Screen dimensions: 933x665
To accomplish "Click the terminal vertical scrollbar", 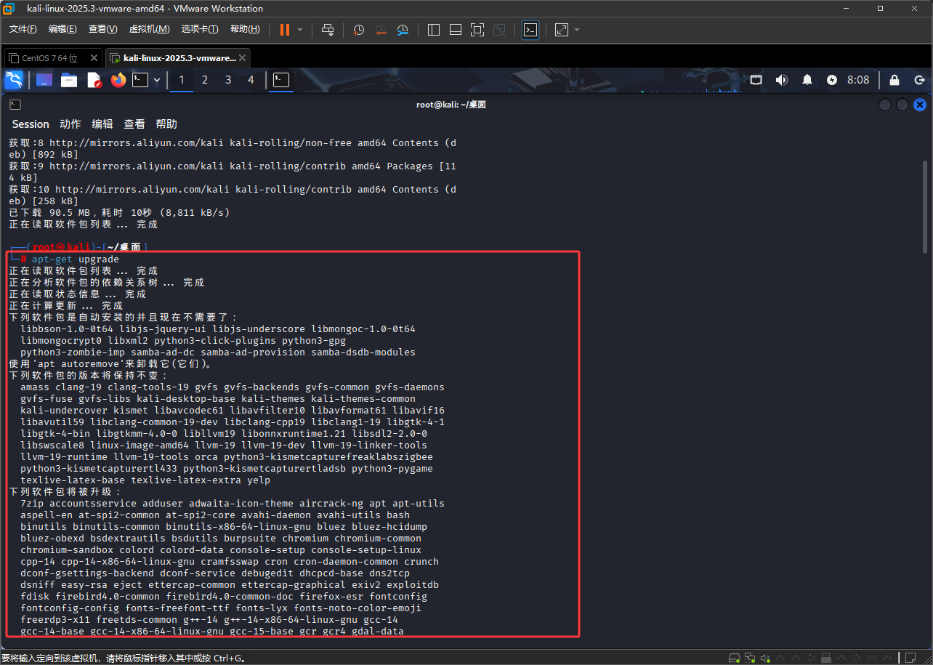I will [x=925, y=207].
